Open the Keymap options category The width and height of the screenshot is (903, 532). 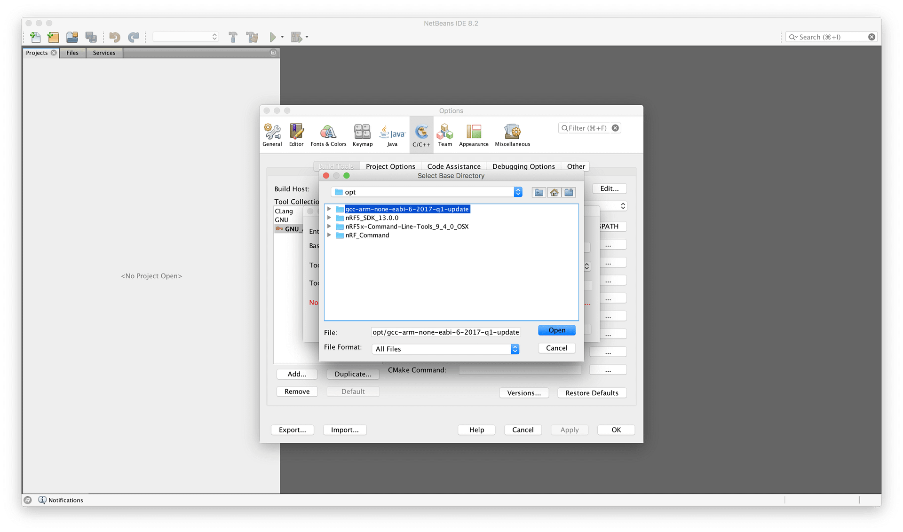pyautogui.click(x=363, y=135)
